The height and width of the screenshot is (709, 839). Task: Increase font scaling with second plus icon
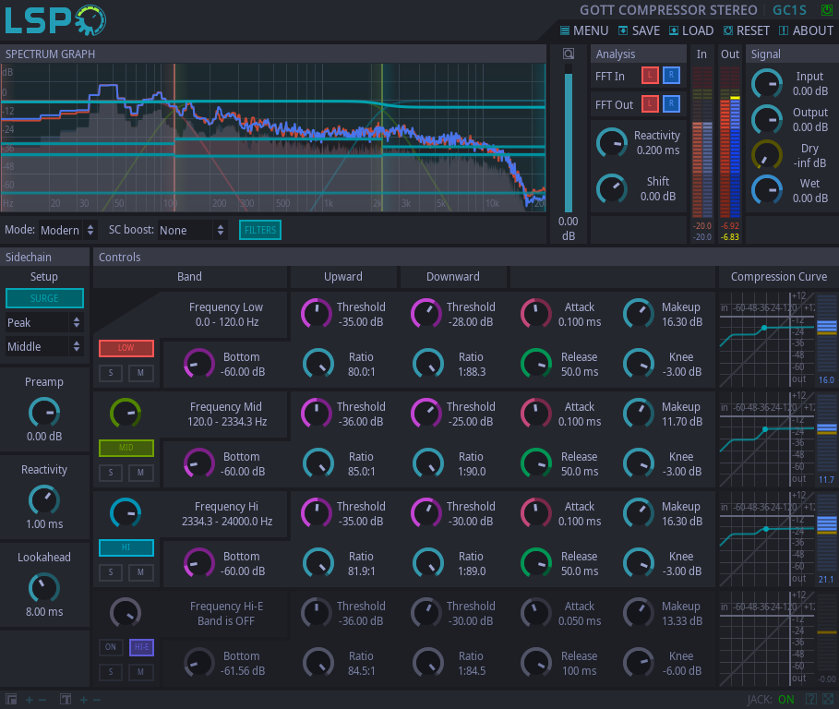pos(83,700)
